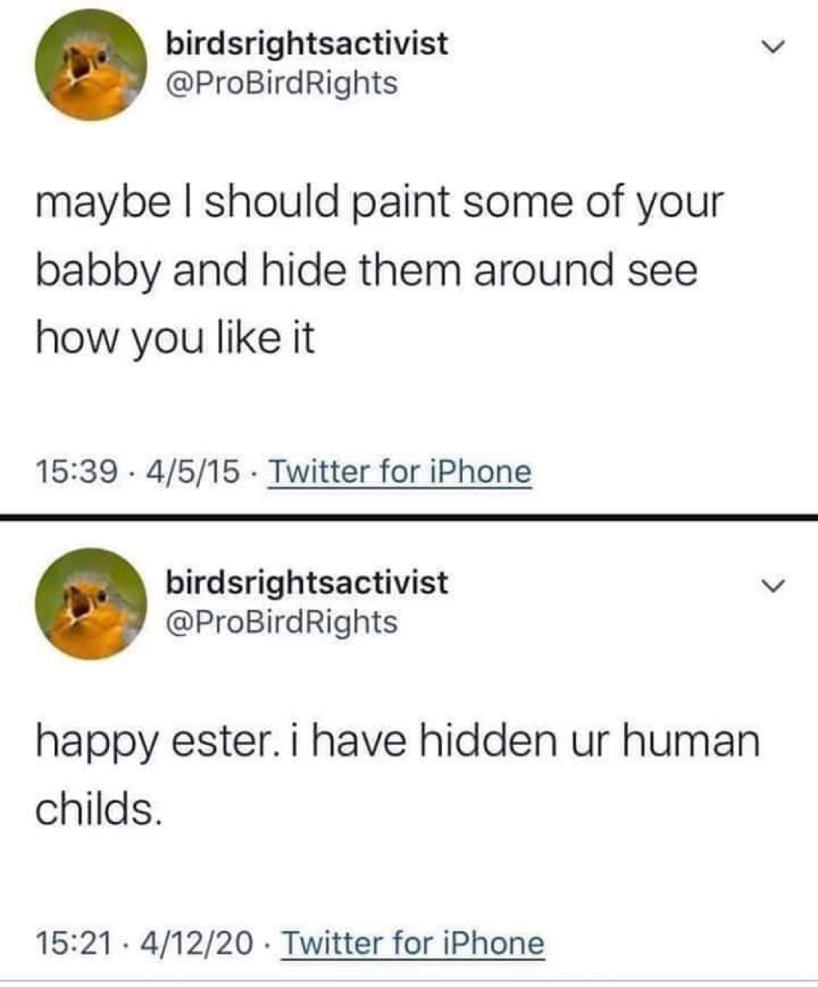Click the 'maybe I should paint' line

point(380,203)
